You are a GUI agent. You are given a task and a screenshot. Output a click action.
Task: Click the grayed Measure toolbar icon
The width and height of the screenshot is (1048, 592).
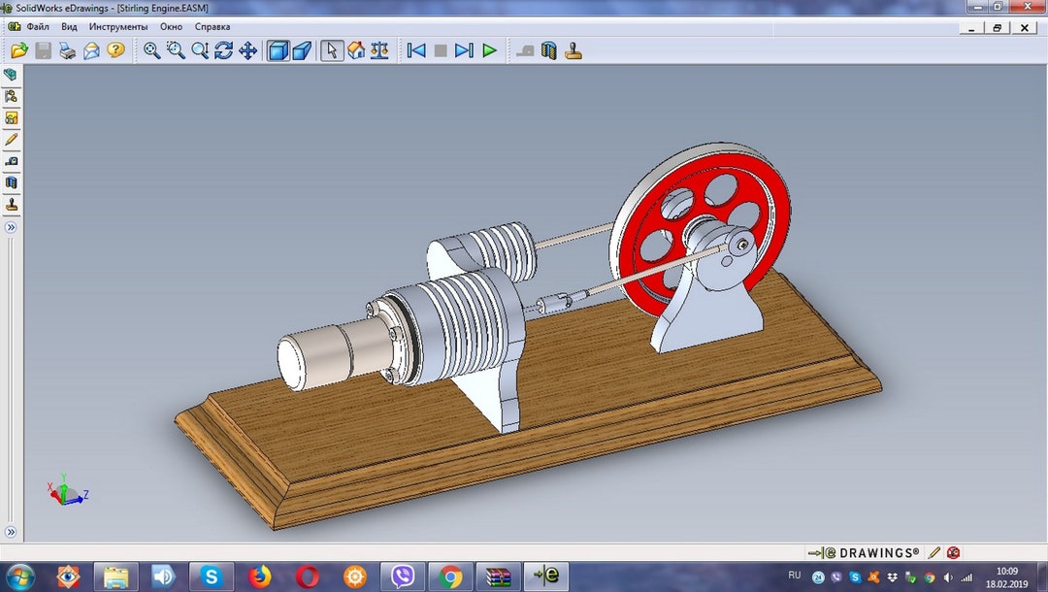525,50
